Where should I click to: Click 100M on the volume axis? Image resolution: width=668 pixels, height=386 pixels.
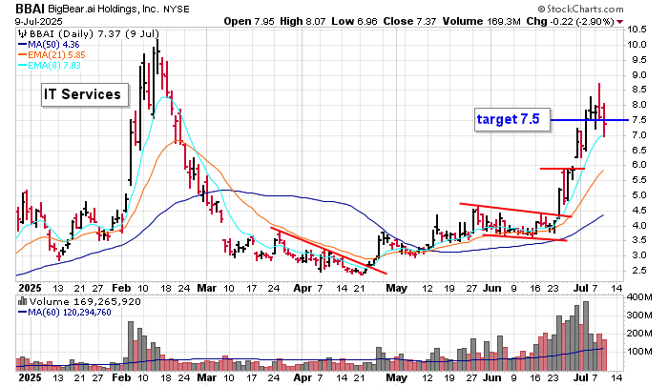(639, 352)
